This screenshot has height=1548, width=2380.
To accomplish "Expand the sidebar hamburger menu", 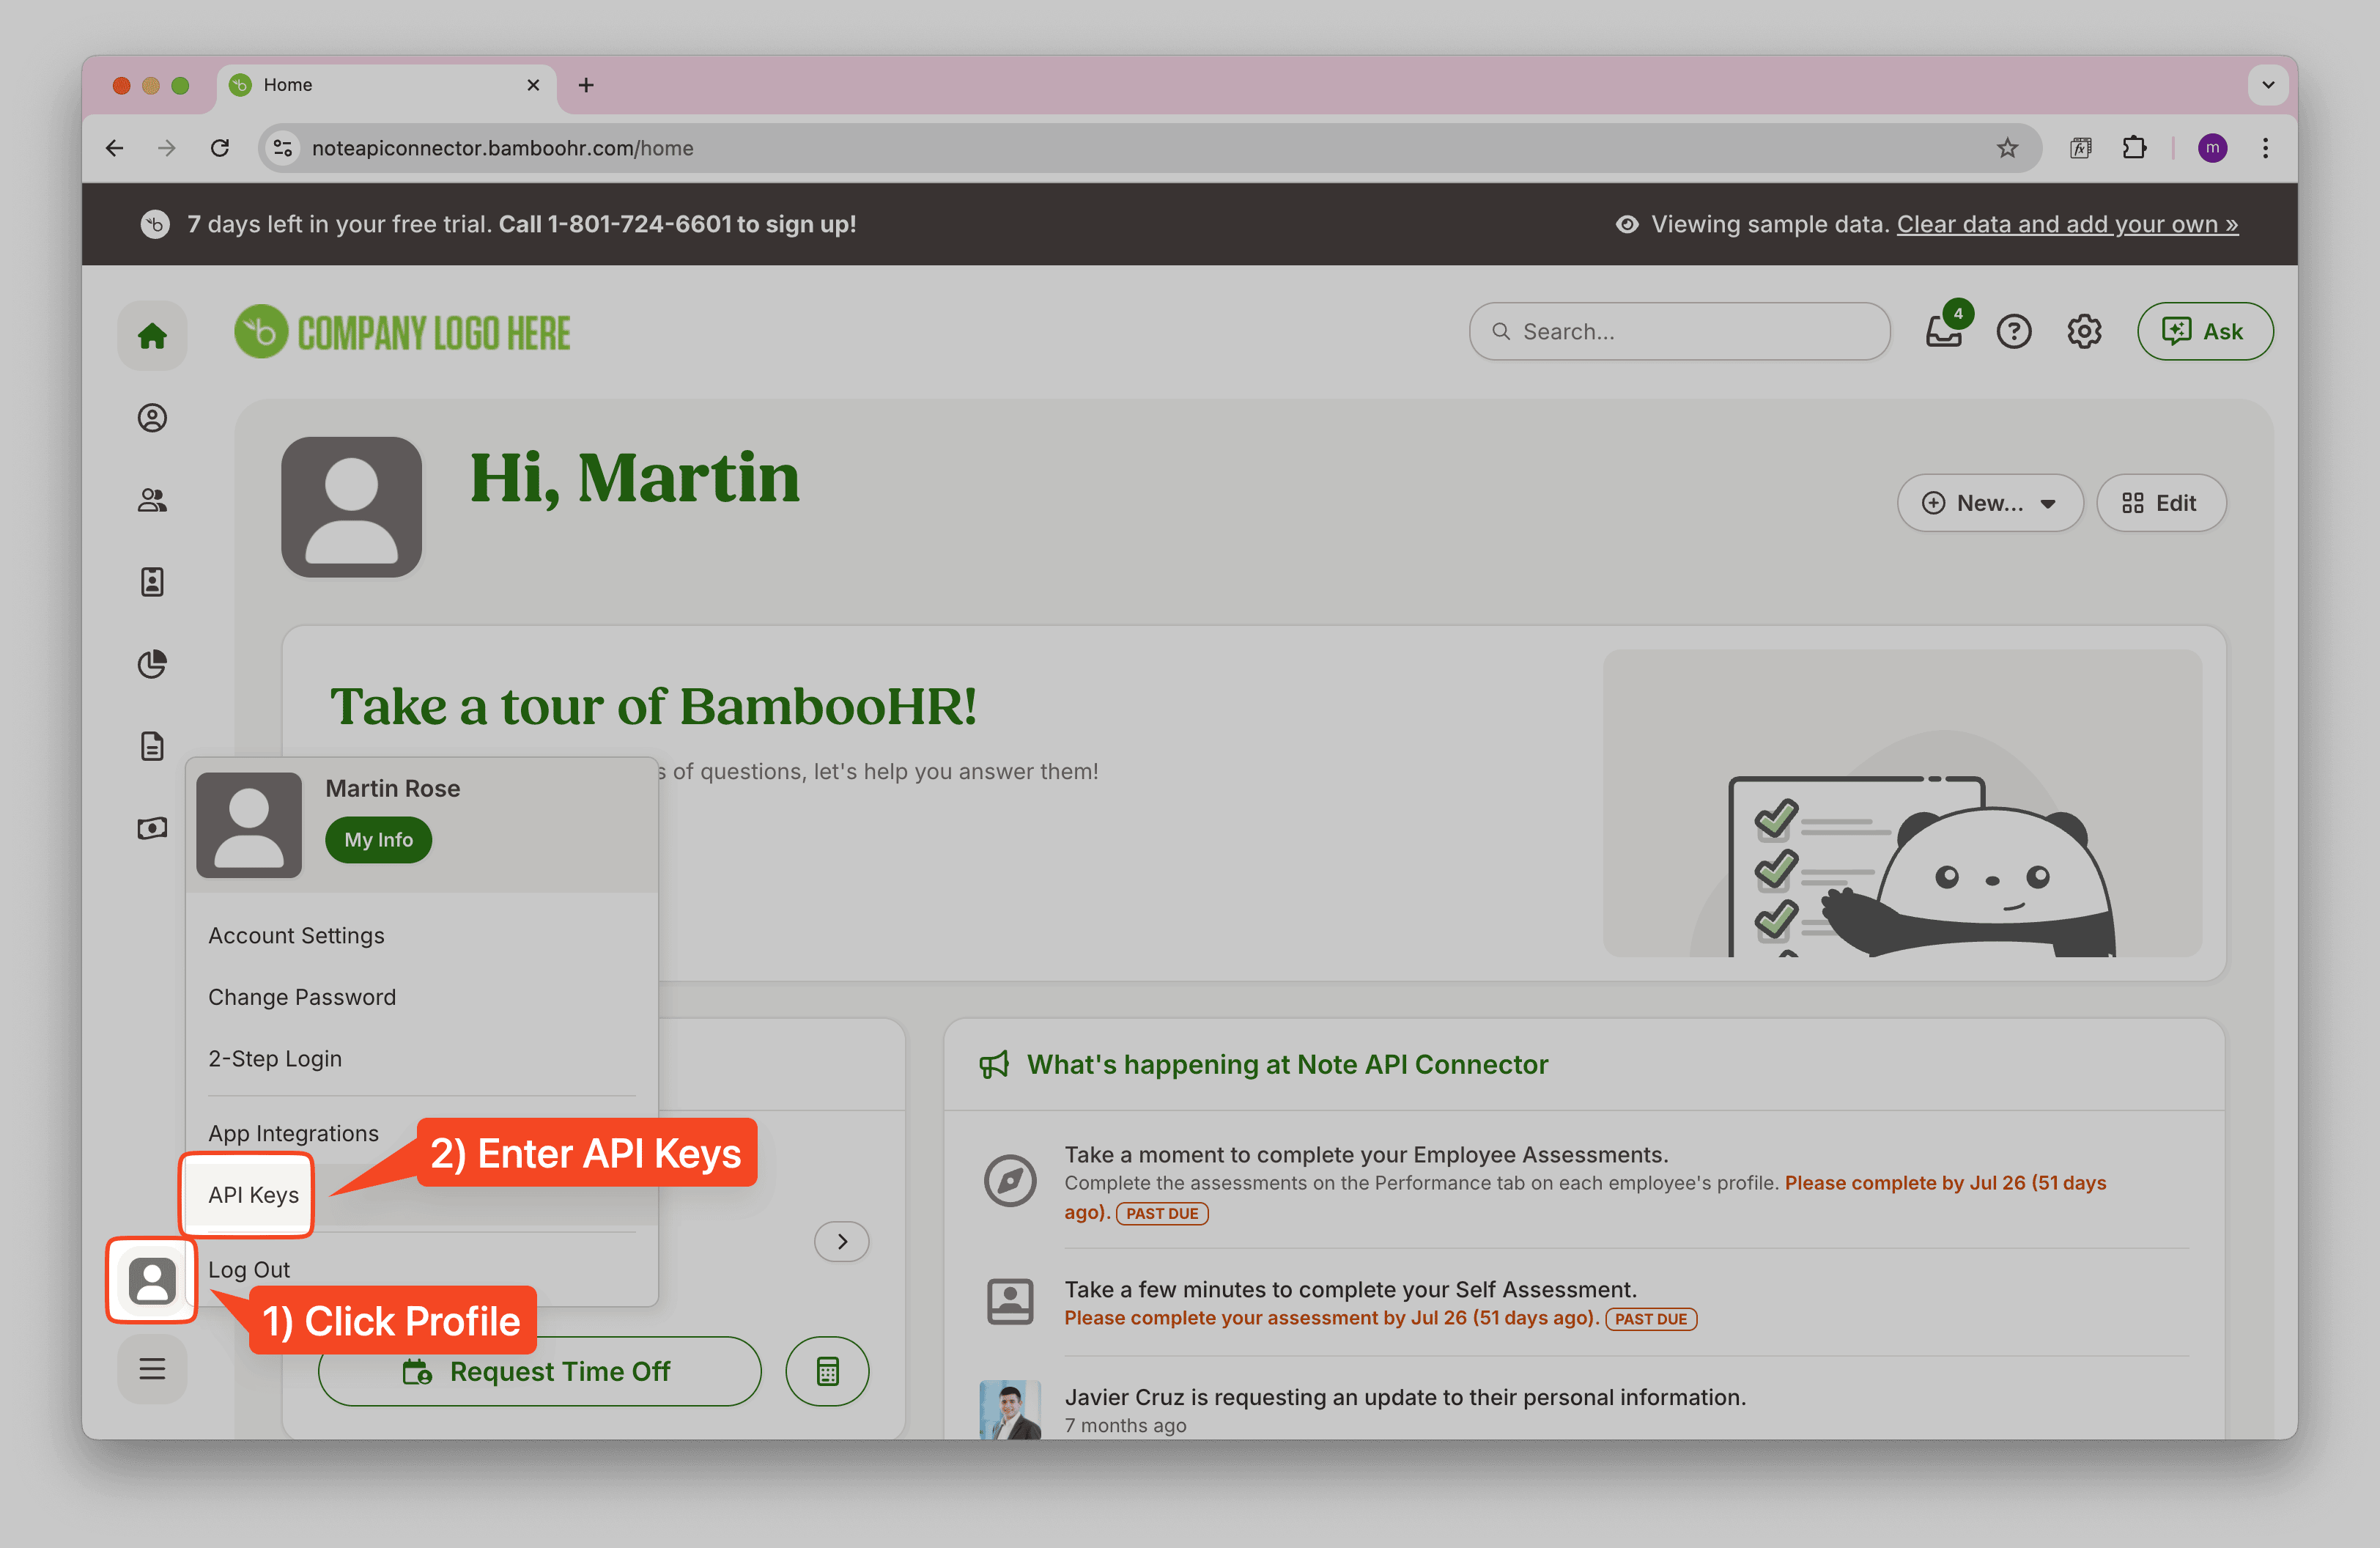I will pos(152,1369).
